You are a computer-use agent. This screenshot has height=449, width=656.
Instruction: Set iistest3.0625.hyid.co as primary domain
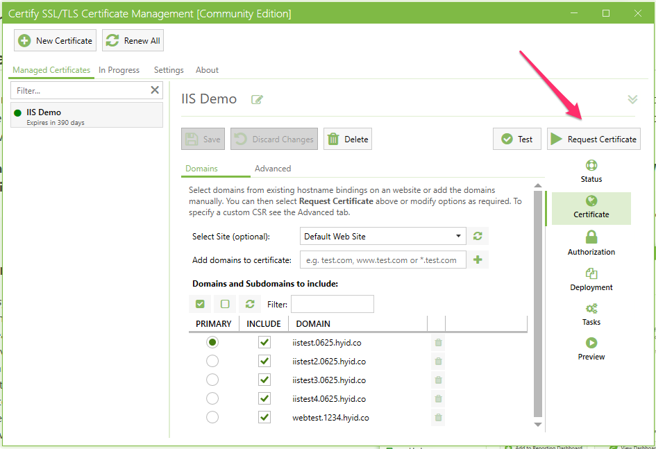point(212,380)
